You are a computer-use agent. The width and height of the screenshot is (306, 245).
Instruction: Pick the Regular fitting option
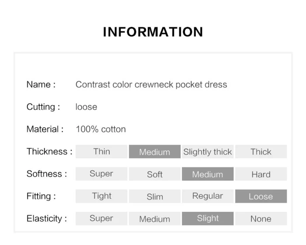[x=208, y=196]
